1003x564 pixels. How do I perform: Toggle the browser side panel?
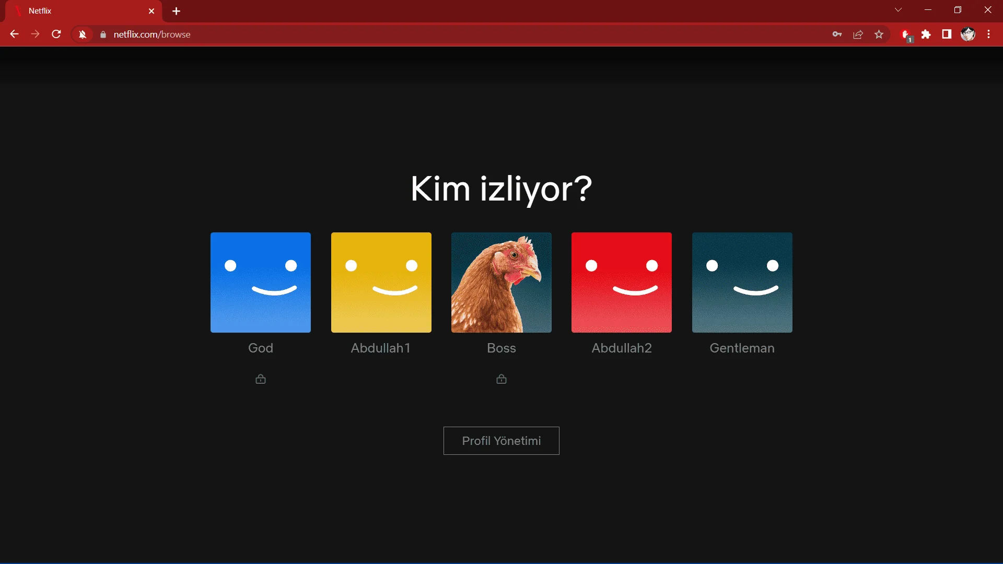[947, 34]
